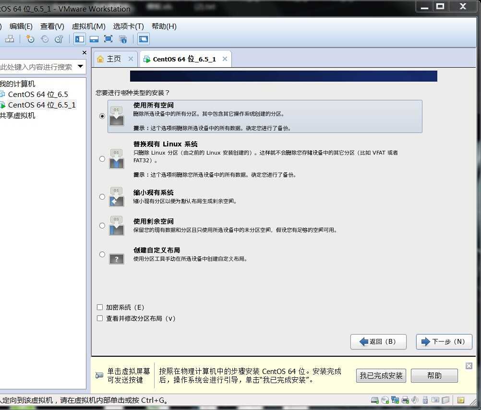Open the 虚拟机(M) menu
Viewport: 481px width, 410px height.
click(89, 26)
